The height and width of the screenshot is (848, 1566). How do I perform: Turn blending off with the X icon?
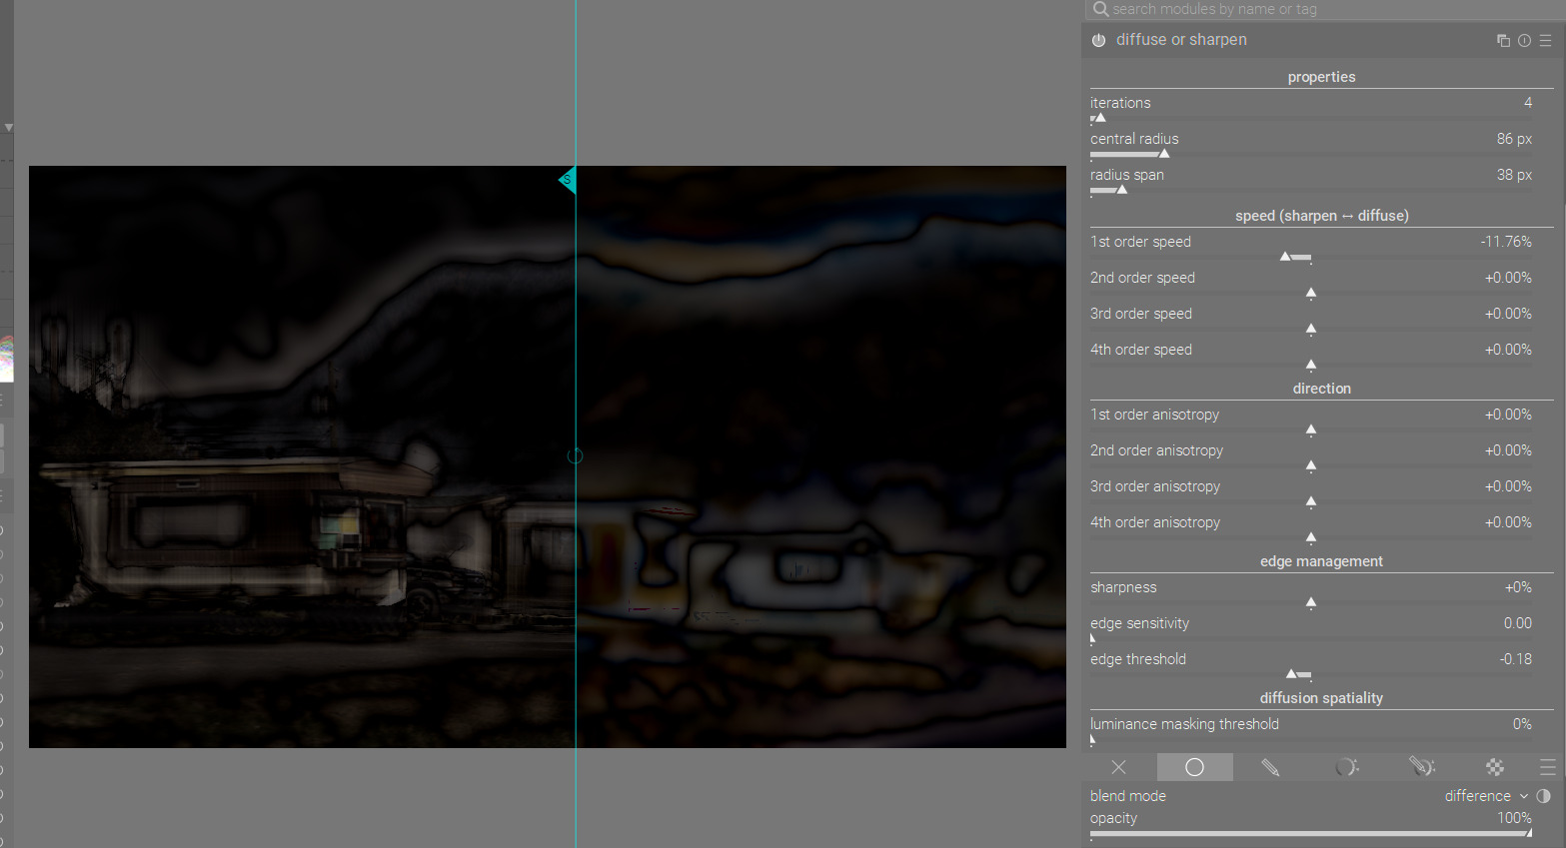pos(1118,767)
